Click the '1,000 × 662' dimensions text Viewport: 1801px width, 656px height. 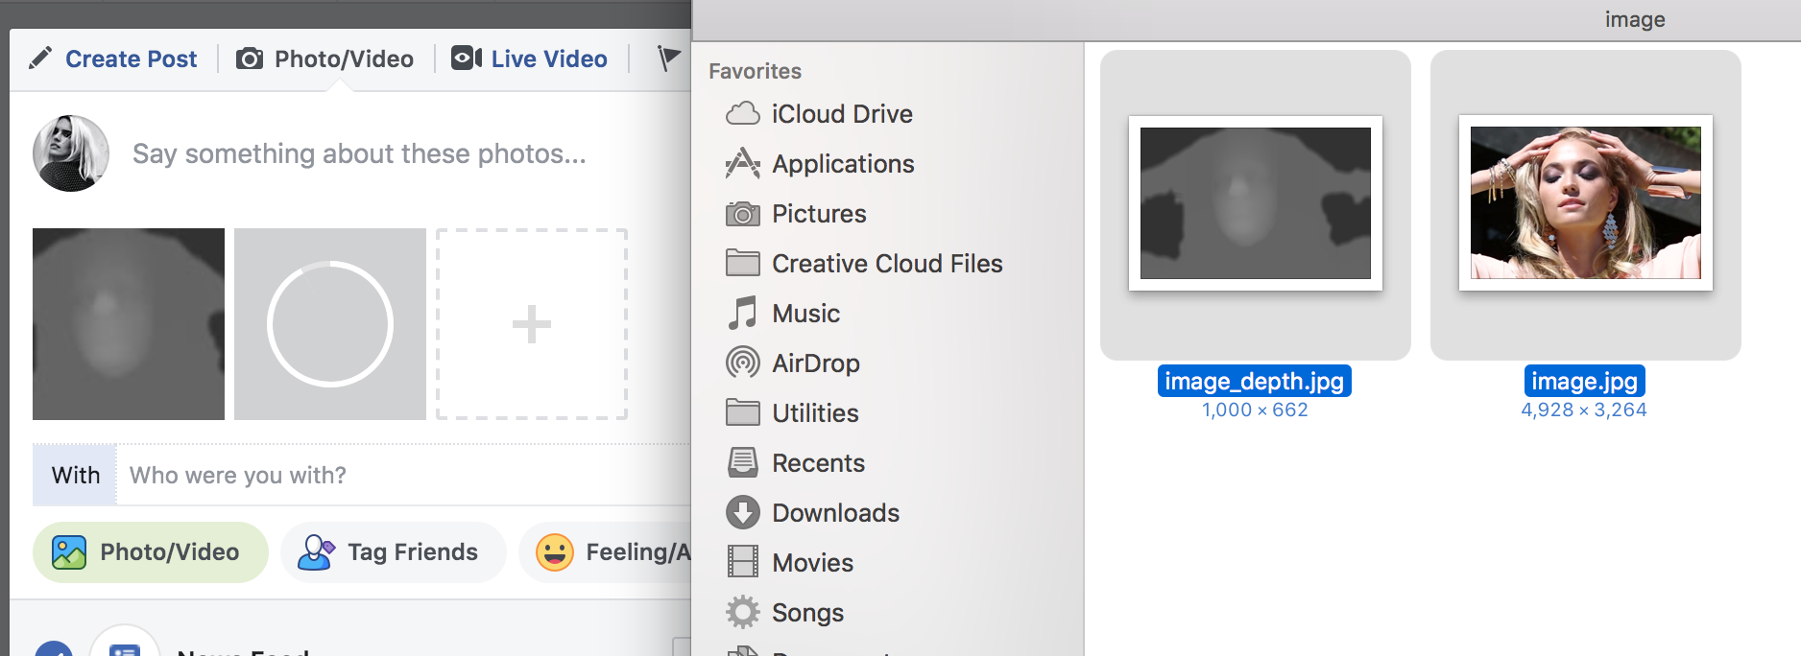[1255, 410]
